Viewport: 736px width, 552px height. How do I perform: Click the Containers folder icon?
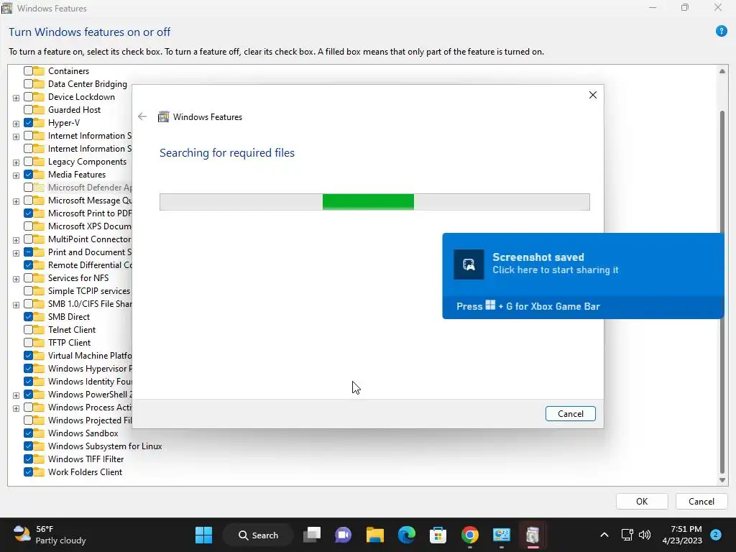click(x=40, y=71)
